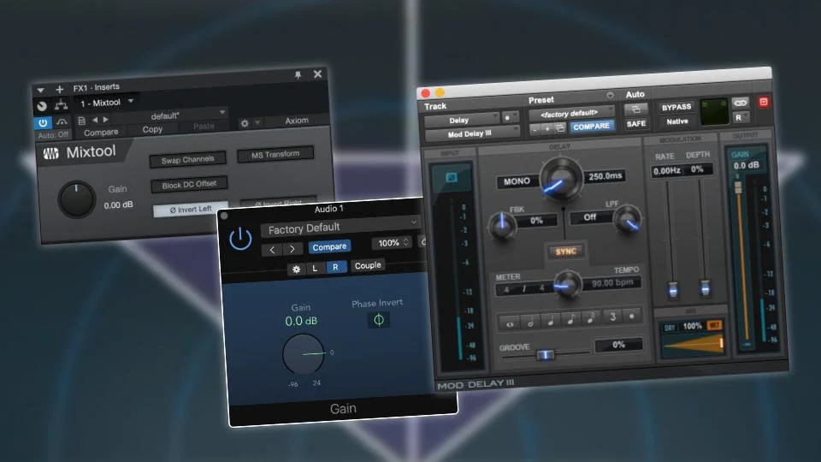
Task: Click previous preset minus button in Mod Delay
Action: [x=535, y=129]
